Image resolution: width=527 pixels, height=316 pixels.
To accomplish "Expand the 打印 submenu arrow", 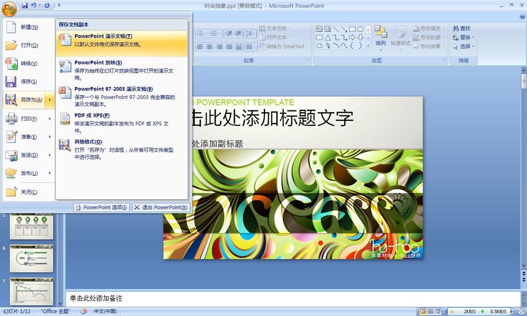I will (50, 119).
